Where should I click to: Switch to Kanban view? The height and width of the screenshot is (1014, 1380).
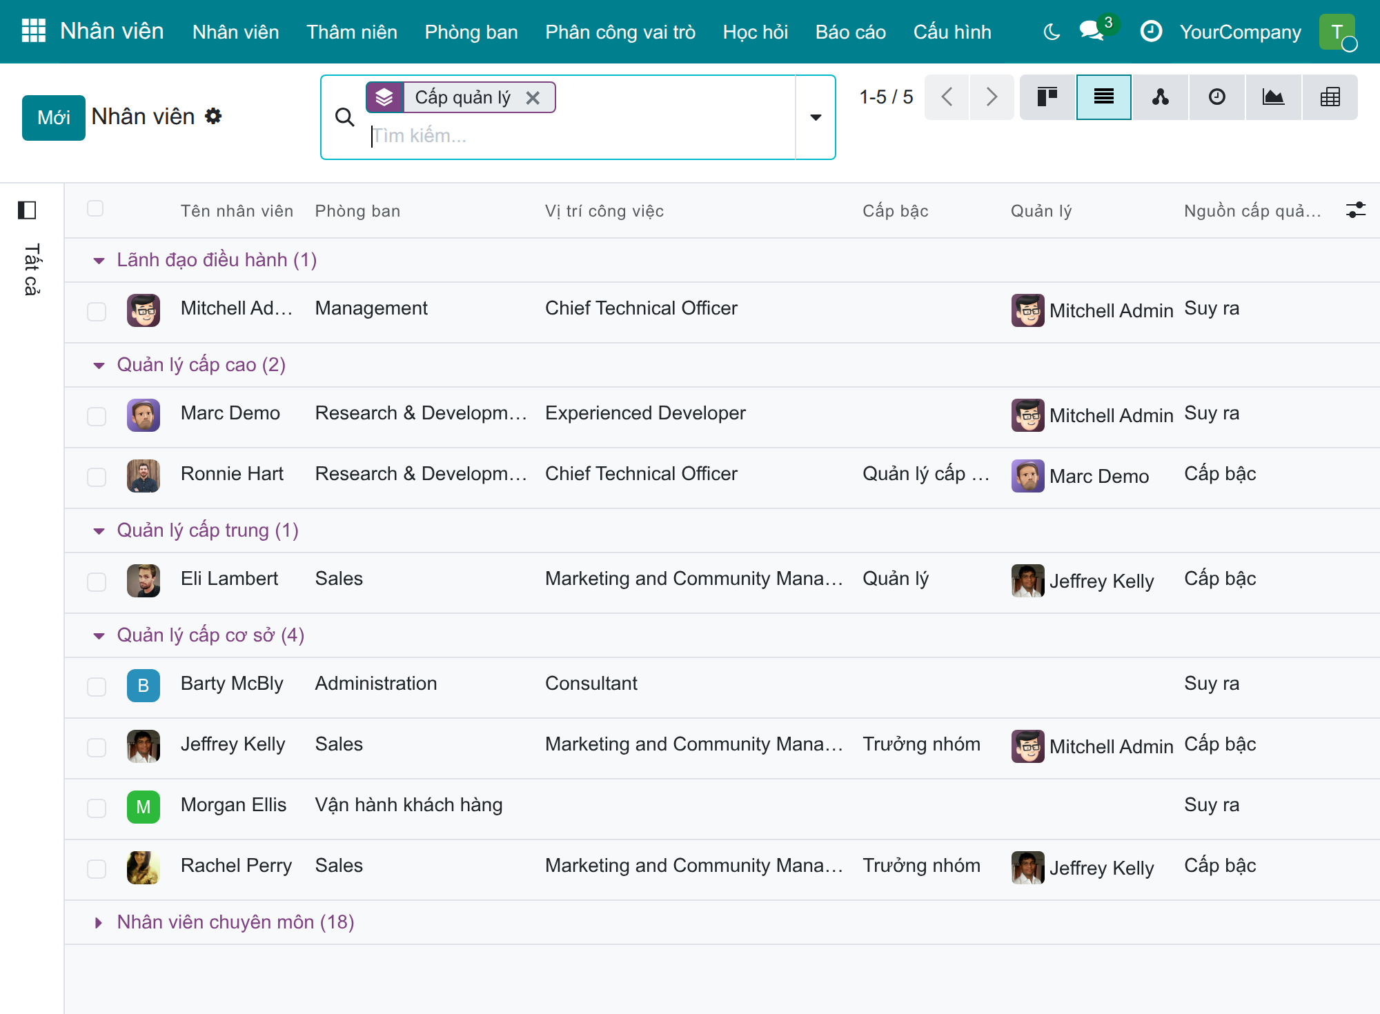tap(1047, 97)
